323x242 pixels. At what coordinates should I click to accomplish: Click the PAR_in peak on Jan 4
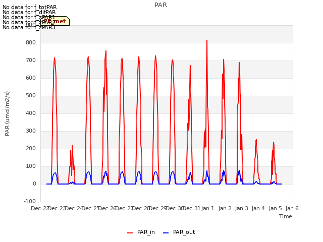coord(256,140)
